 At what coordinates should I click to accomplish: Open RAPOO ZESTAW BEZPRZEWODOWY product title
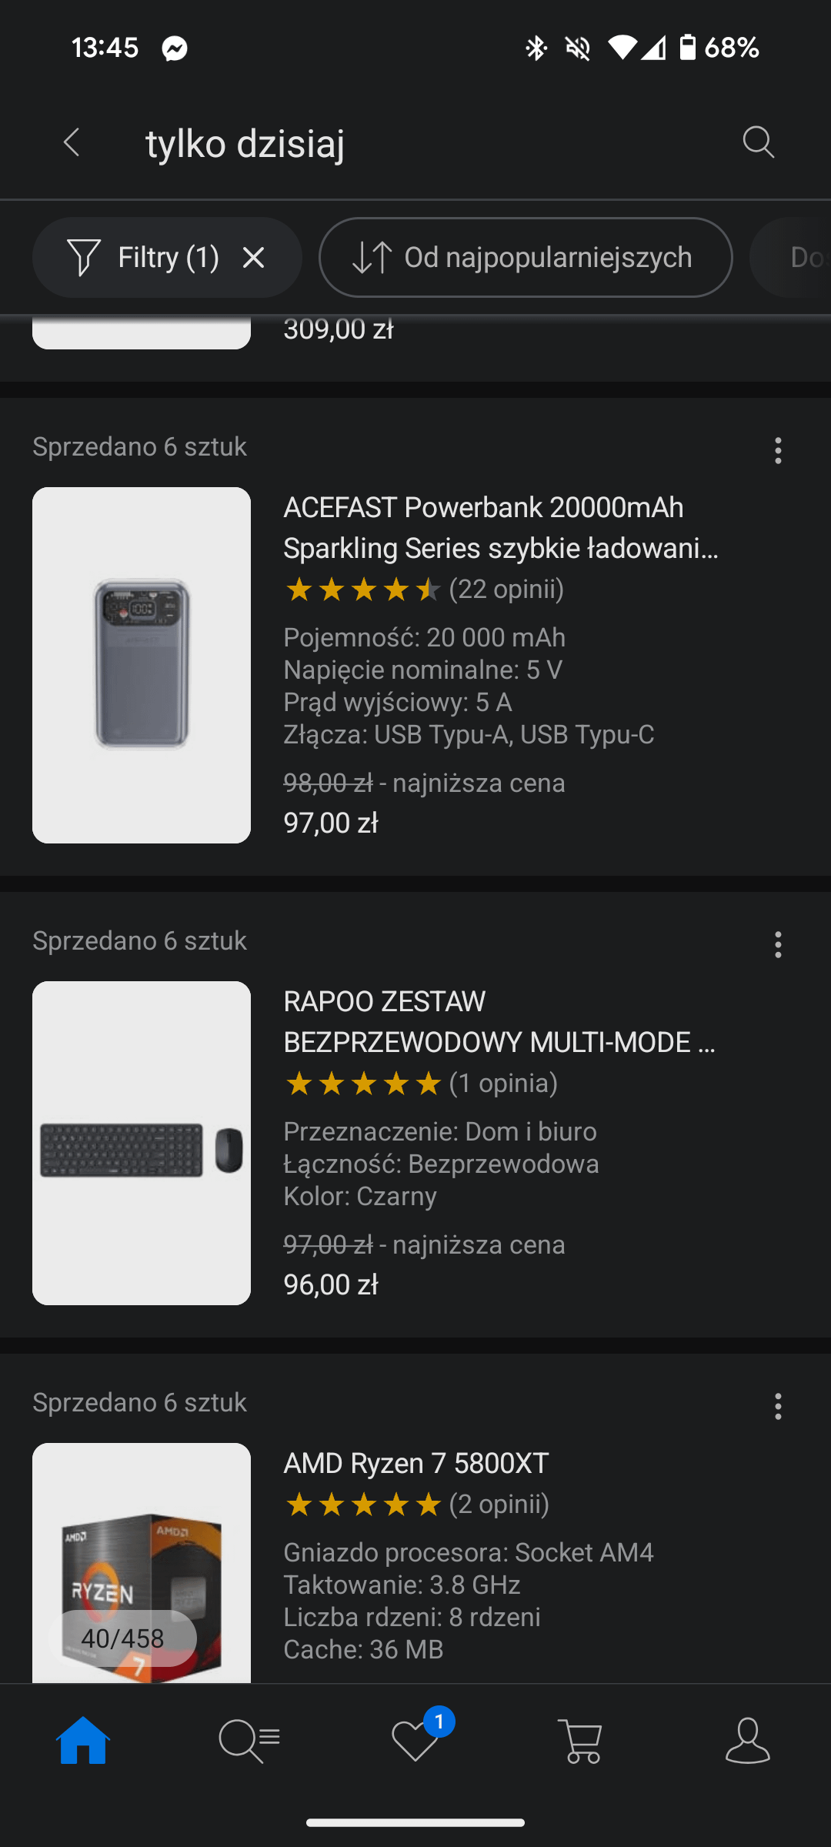[499, 1022]
